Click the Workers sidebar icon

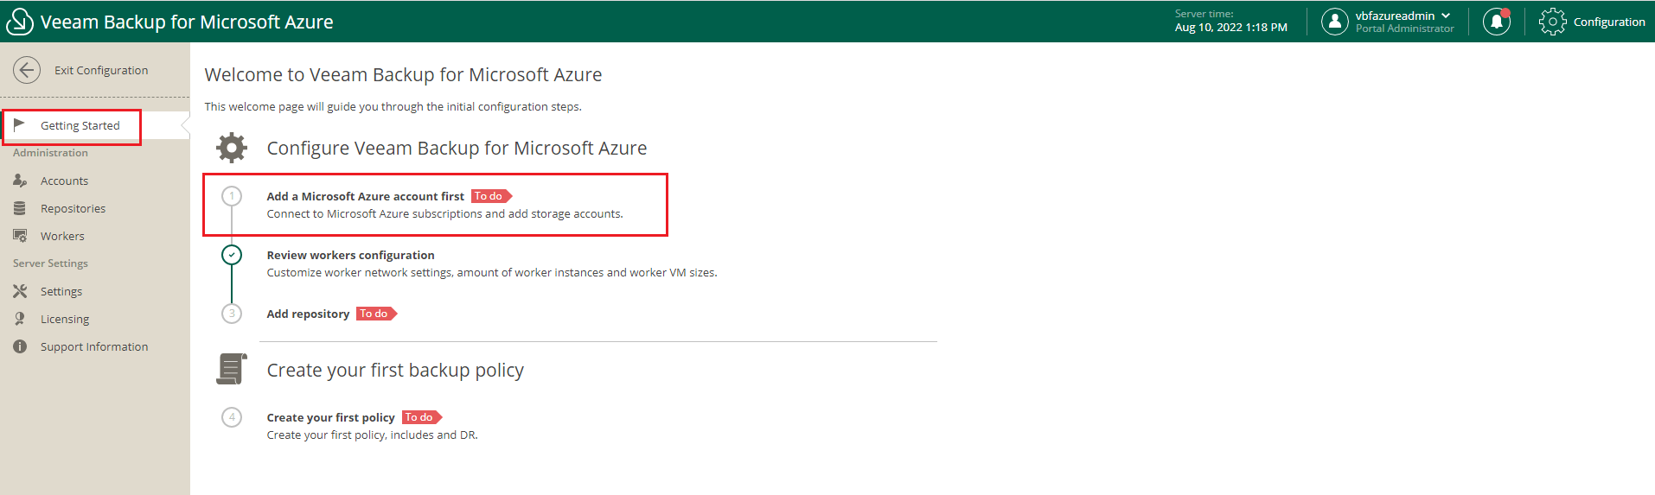pos(20,236)
